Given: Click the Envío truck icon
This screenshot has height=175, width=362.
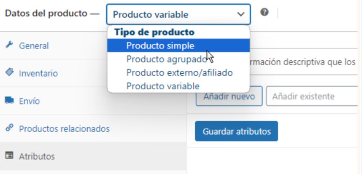Looking at the screenshot, I should (9, 101).
